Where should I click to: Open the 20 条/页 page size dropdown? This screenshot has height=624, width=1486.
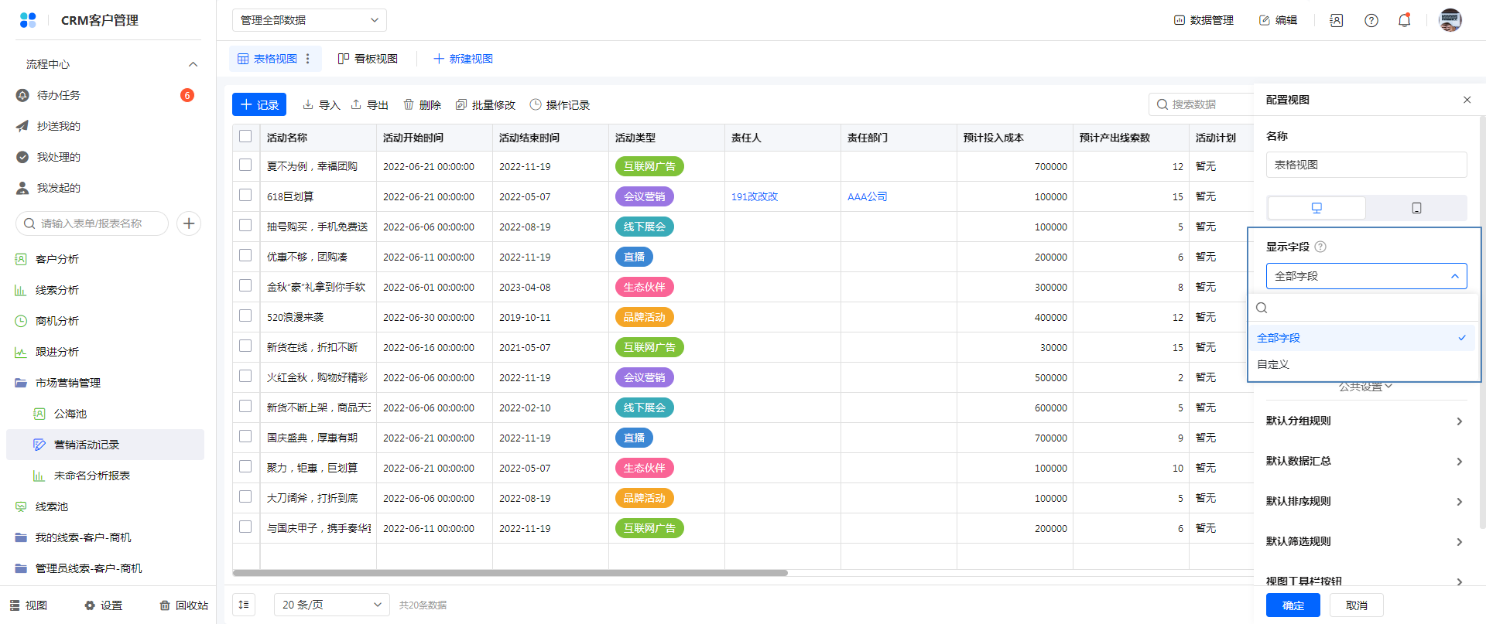click(x=331, y=605)
